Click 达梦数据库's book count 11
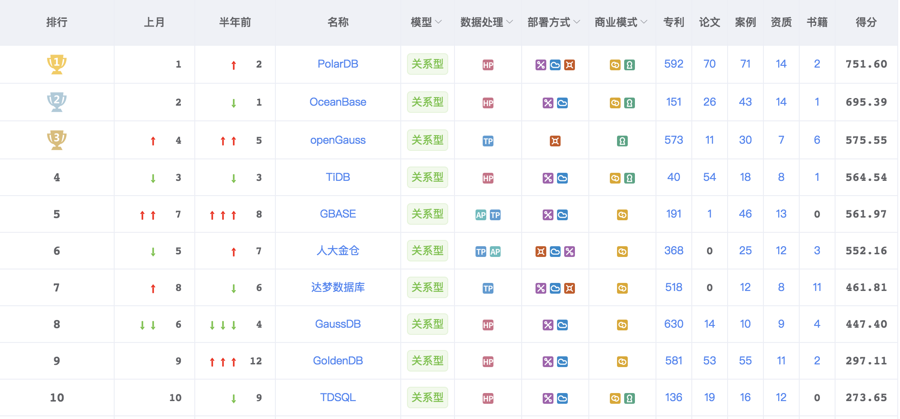 [x=817, y=287]
